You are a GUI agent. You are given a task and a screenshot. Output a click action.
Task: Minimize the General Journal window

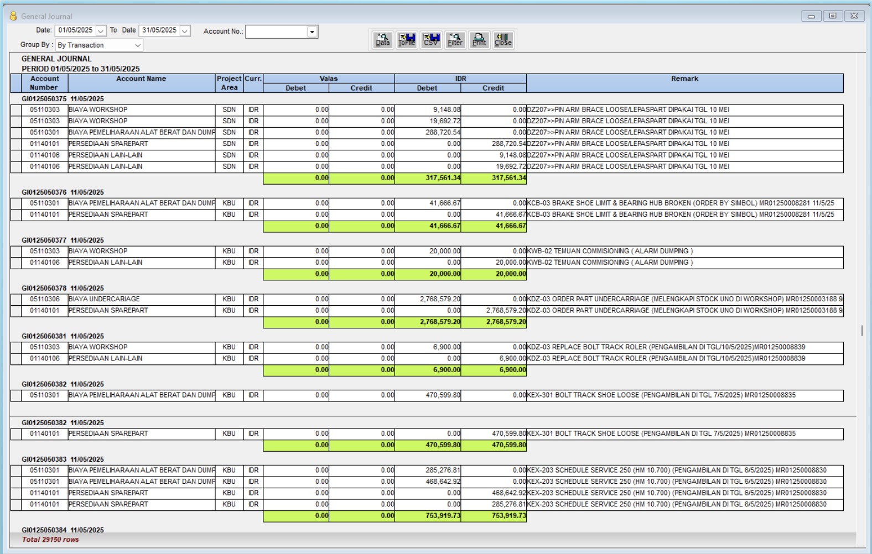click(x=811, y=16)
